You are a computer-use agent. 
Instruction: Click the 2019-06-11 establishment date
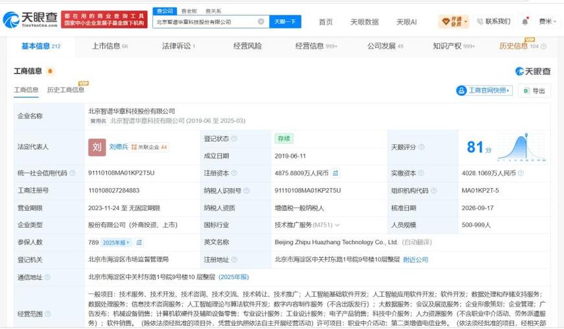point(290,156)
